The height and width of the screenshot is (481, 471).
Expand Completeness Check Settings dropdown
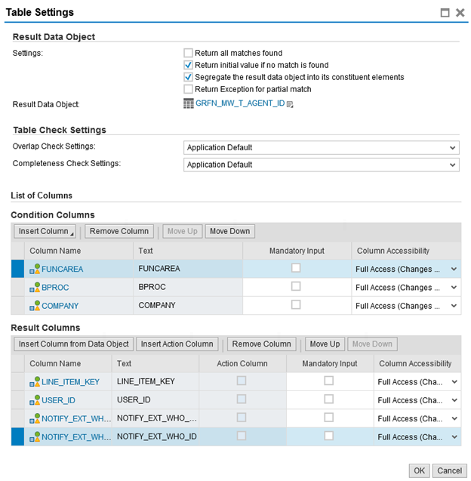point(321,165)
